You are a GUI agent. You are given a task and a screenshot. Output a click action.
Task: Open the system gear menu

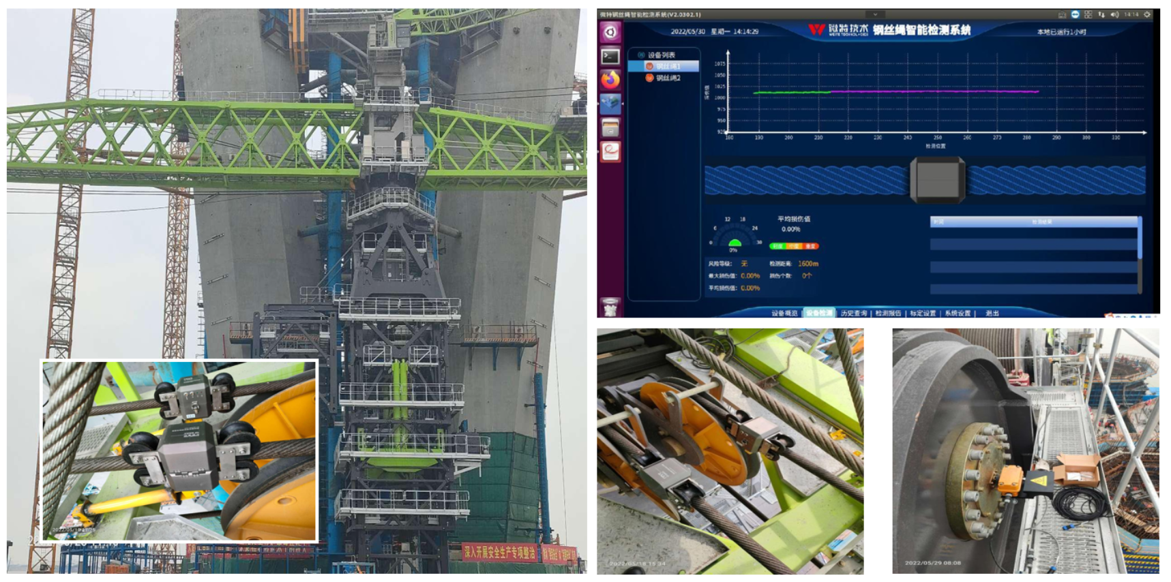coord(1147,14)
